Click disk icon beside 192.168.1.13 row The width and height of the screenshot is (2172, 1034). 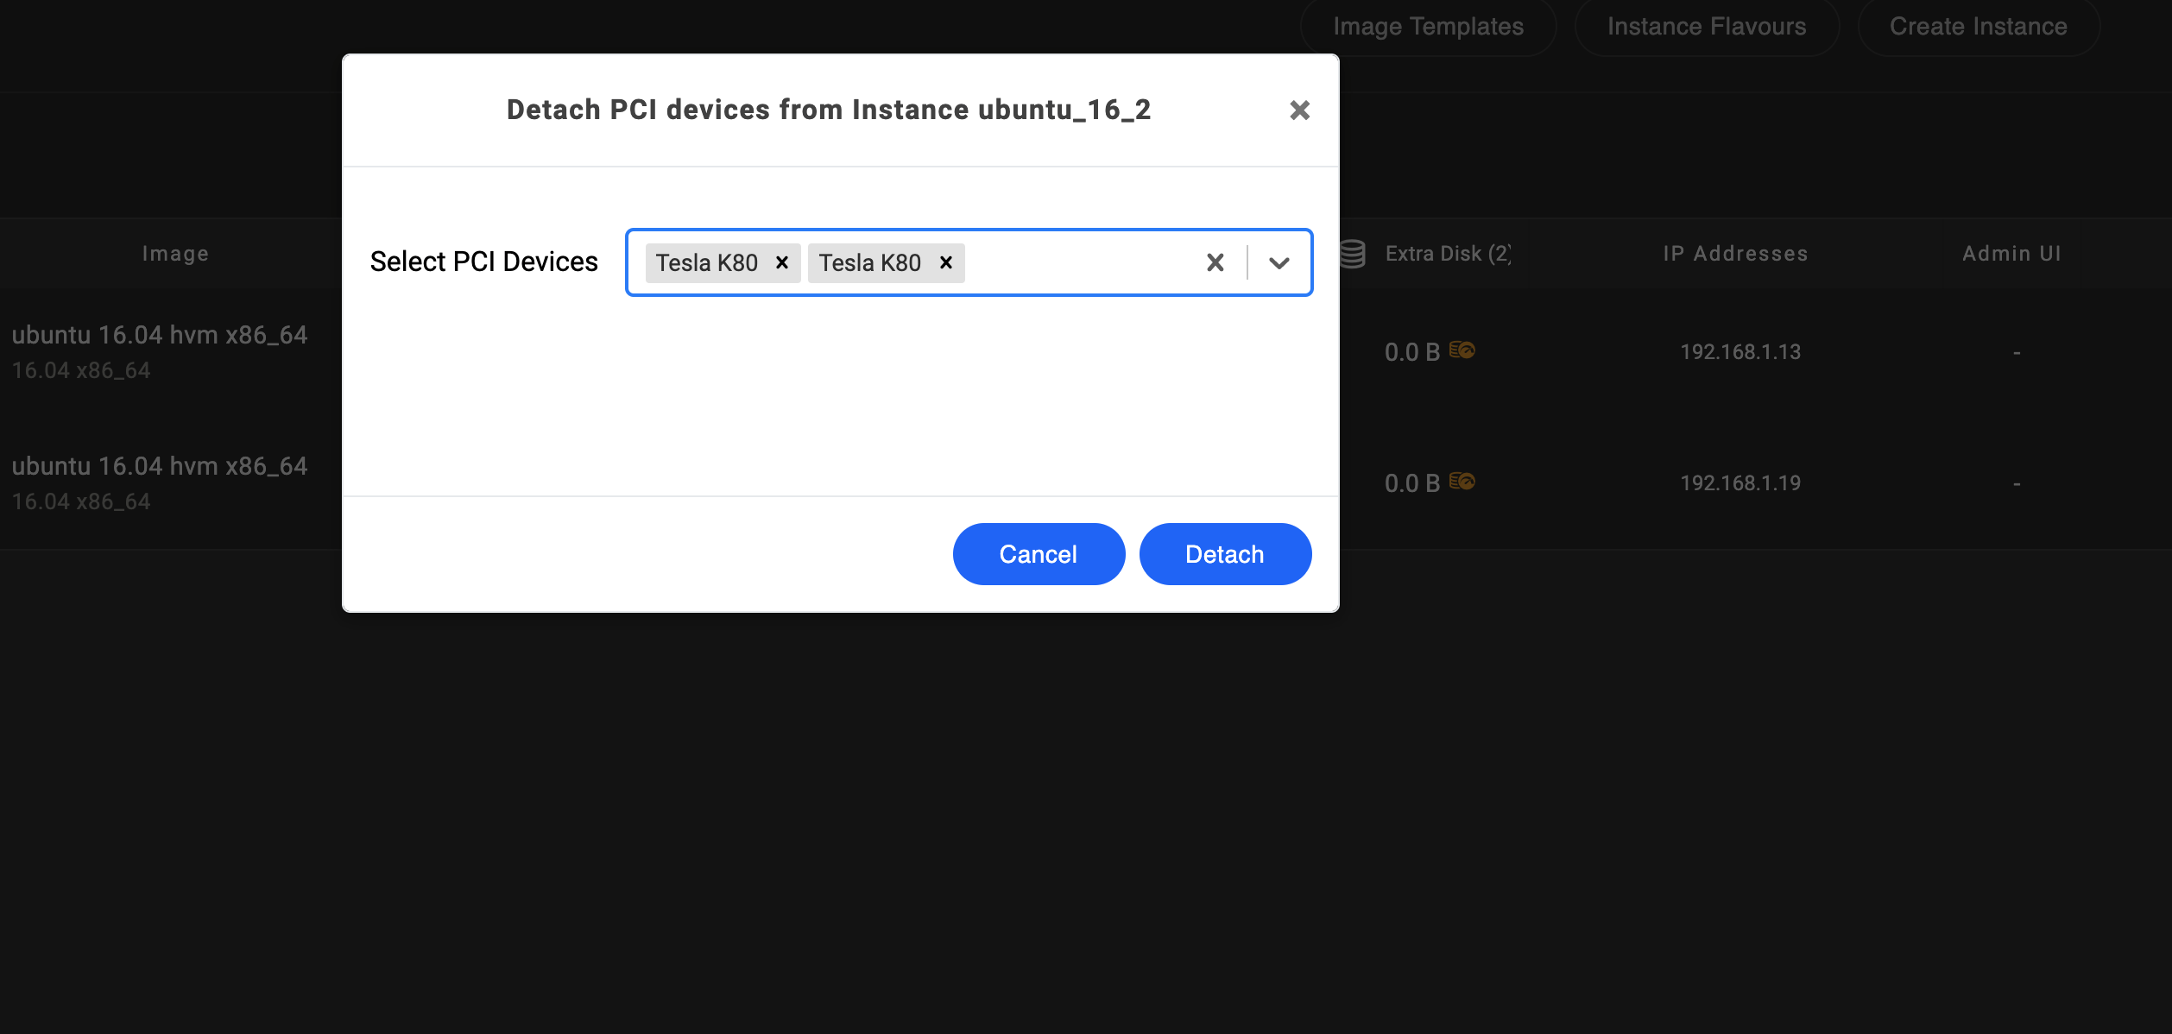[x=1462, y=350]
